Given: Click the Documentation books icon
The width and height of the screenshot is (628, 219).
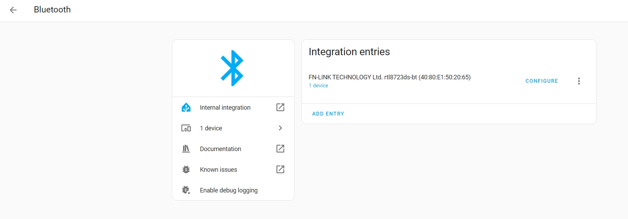Looking at the screenshot, I should tap(186, 149).
